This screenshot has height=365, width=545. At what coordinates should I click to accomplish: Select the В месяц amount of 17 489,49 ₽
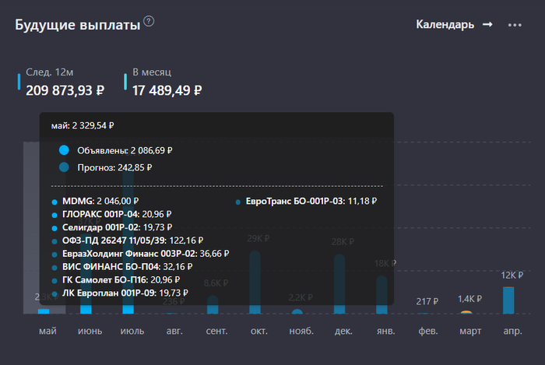coord(167,90)
